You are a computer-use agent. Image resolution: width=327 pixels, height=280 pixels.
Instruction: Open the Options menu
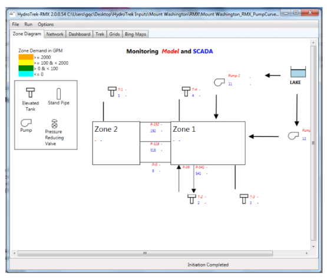46,24
